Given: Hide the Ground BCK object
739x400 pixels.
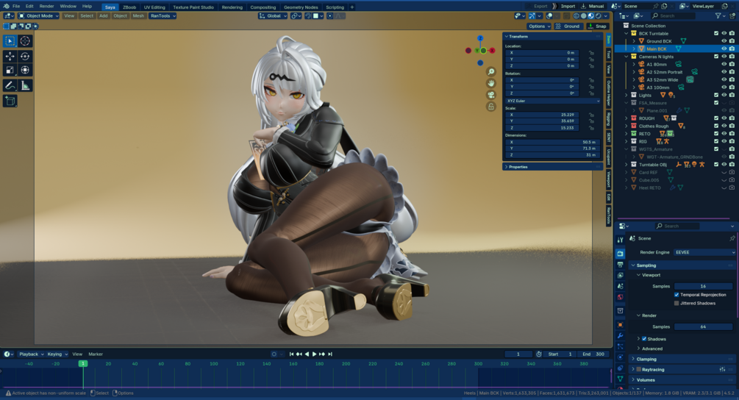Looking at the screenshot, I should click(724, 41).
